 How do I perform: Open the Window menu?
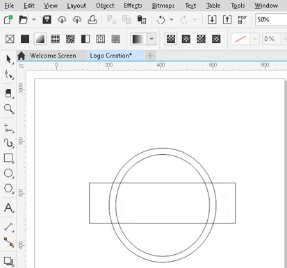pyautogui.click(x=266, y=6)
